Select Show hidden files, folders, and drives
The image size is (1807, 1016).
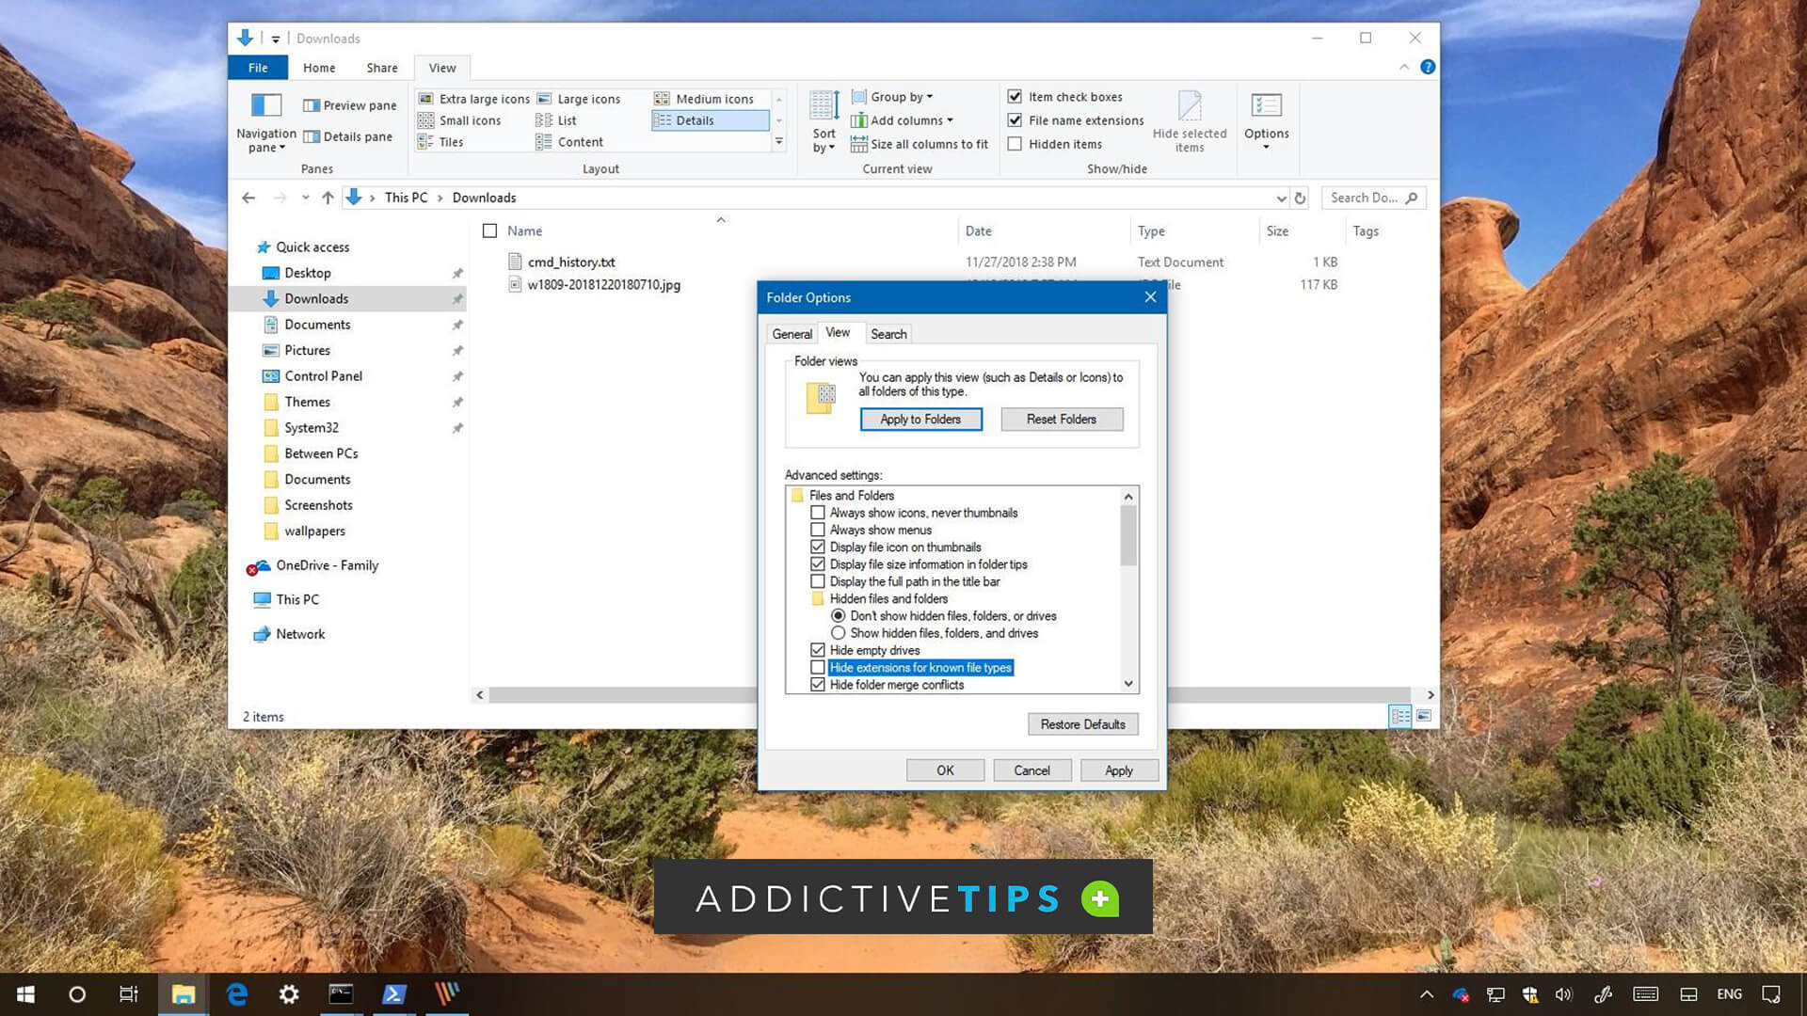click(838, 633)
